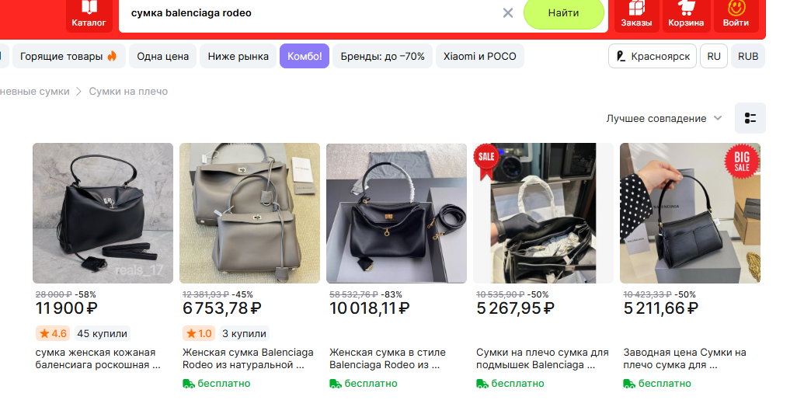Toggle Бренды: до −70% filter chip
804x407 pixels.
pos(383,56)
